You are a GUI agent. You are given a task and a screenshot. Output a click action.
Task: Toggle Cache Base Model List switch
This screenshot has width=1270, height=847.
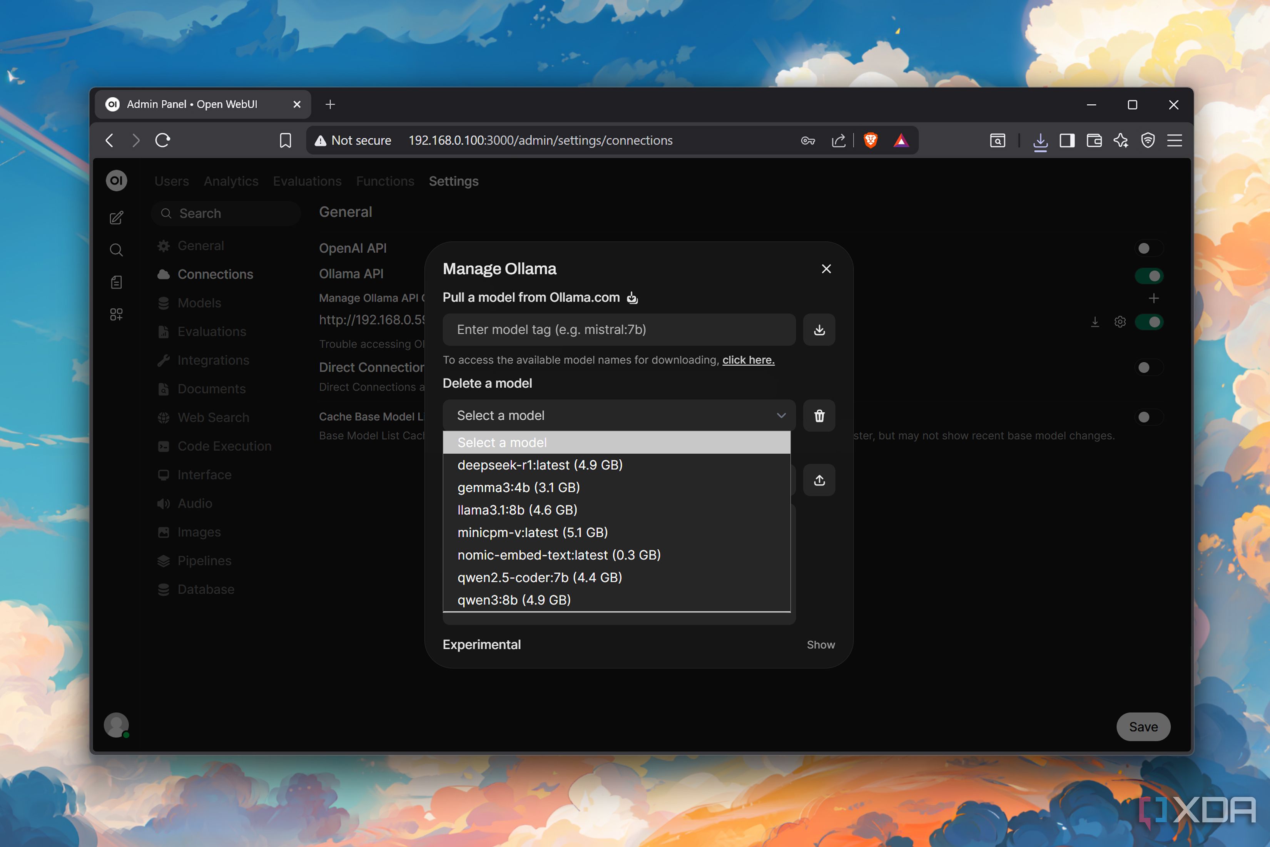[x=1148, y=417]
